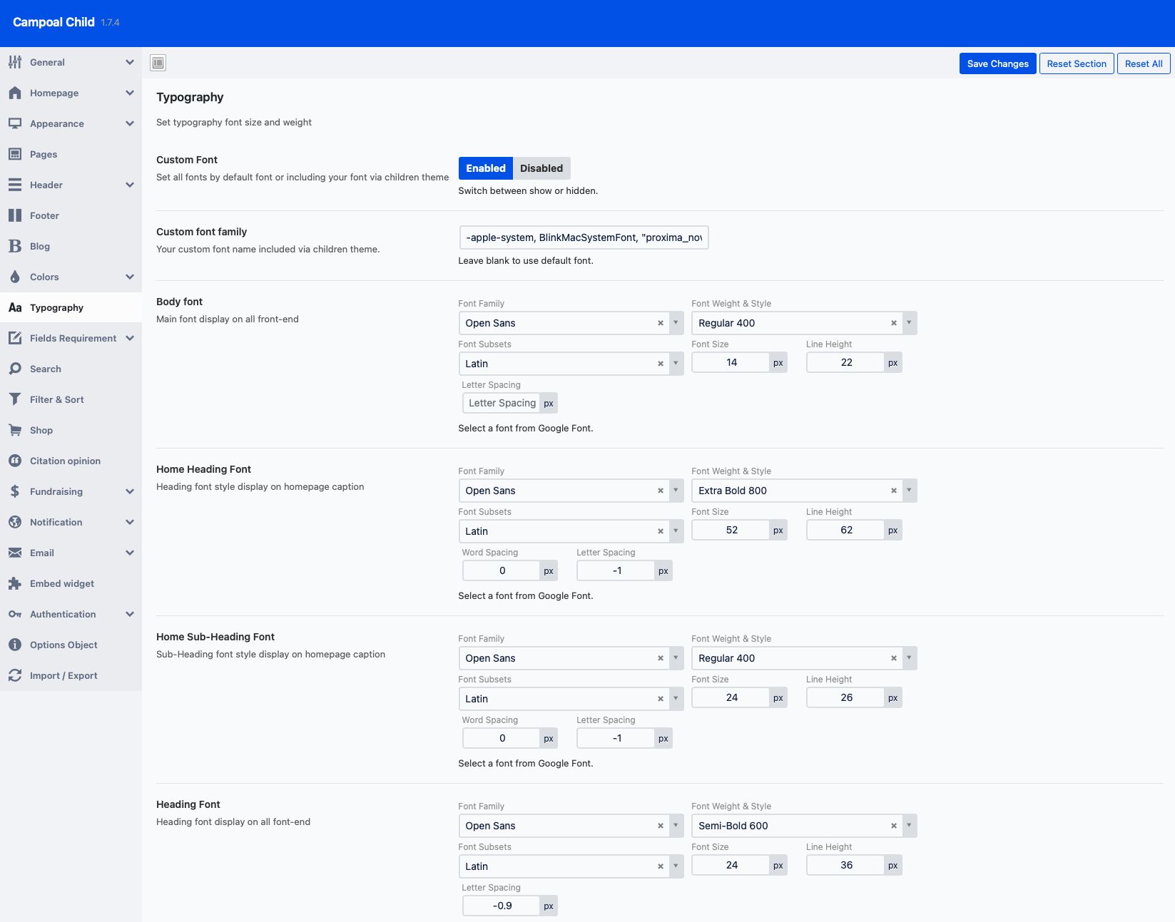Open the Homepage house icon
The height and width of the screenshot is (922, 1175).
15,93
